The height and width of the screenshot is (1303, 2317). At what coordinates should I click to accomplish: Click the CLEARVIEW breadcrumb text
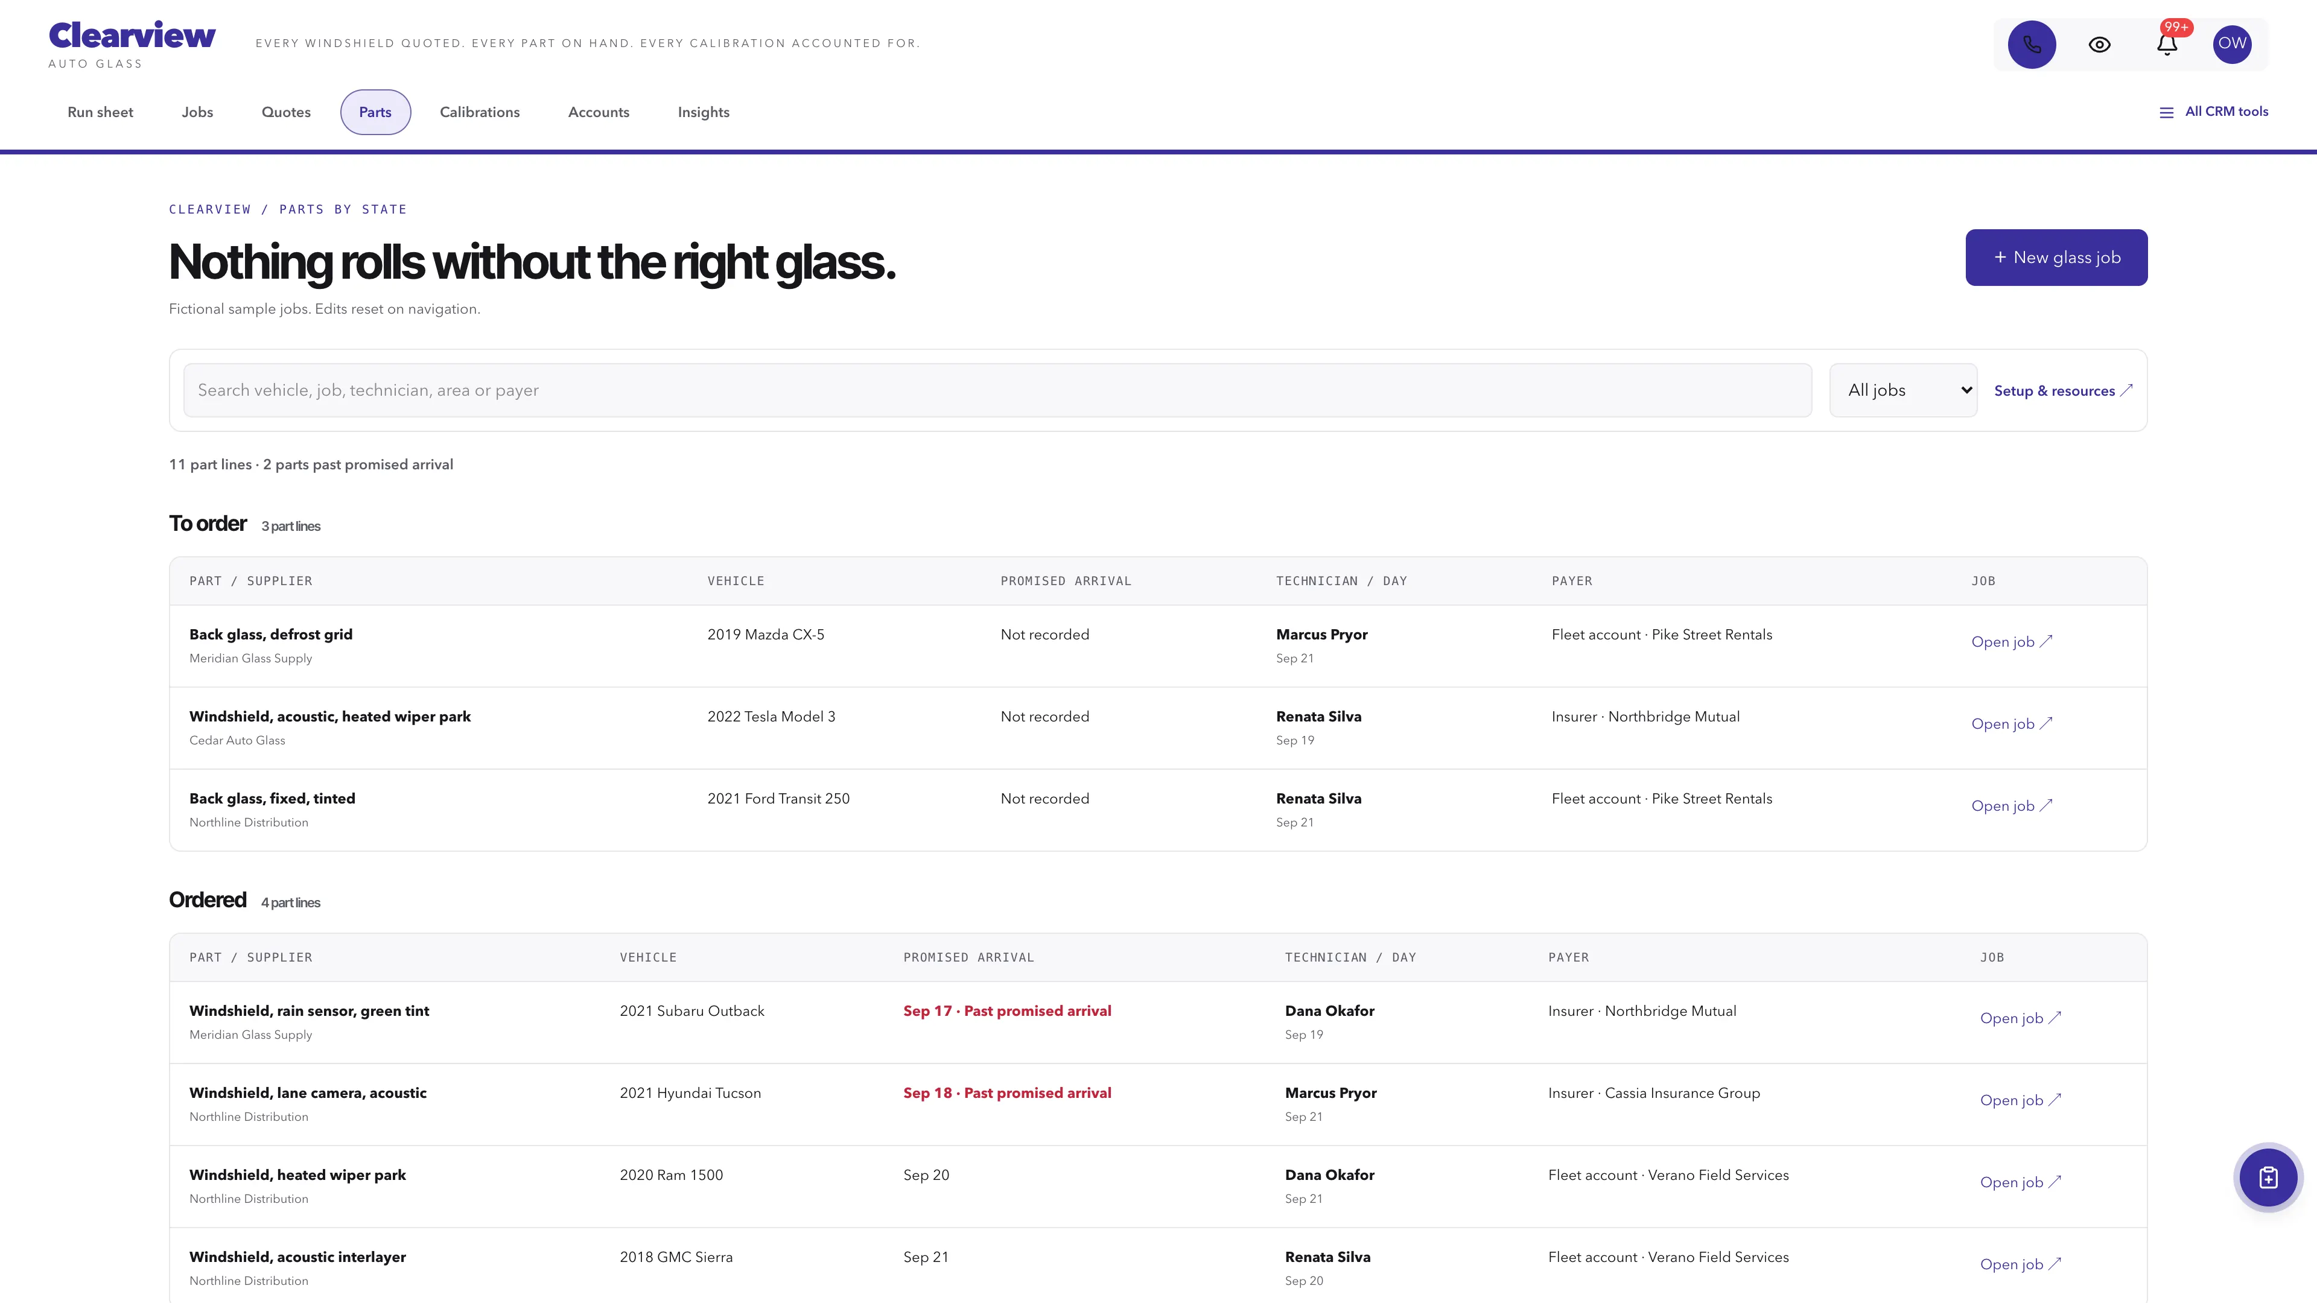point(209,209)
